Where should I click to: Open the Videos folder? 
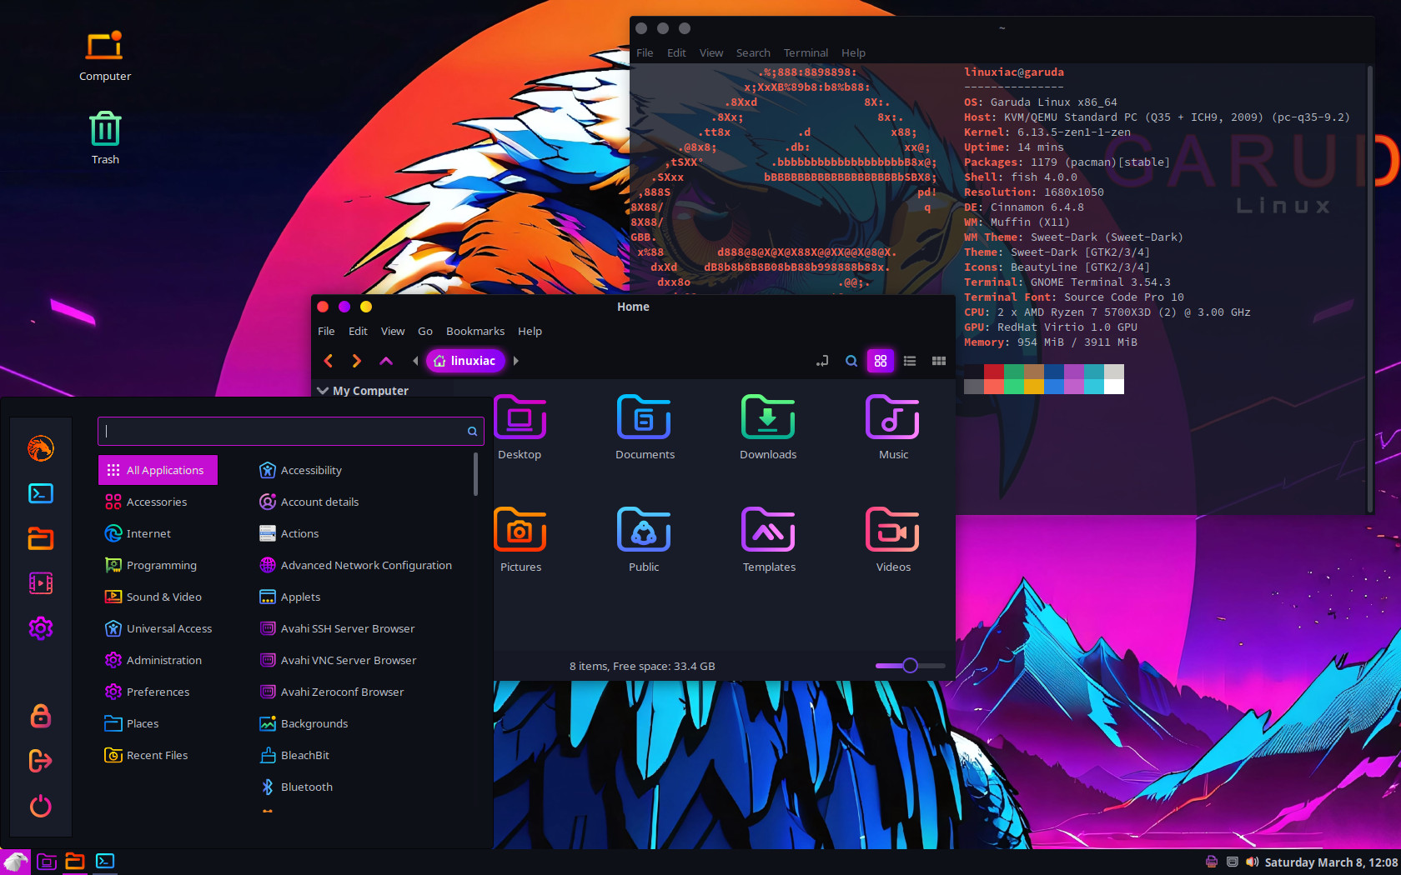[893, 540]
